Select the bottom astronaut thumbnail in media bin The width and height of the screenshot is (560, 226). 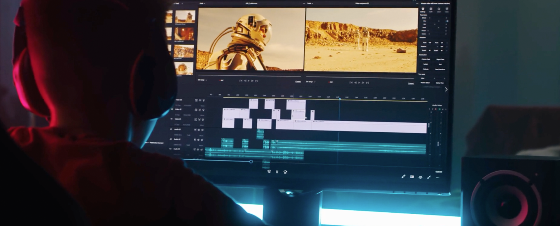tap(184, 68)
